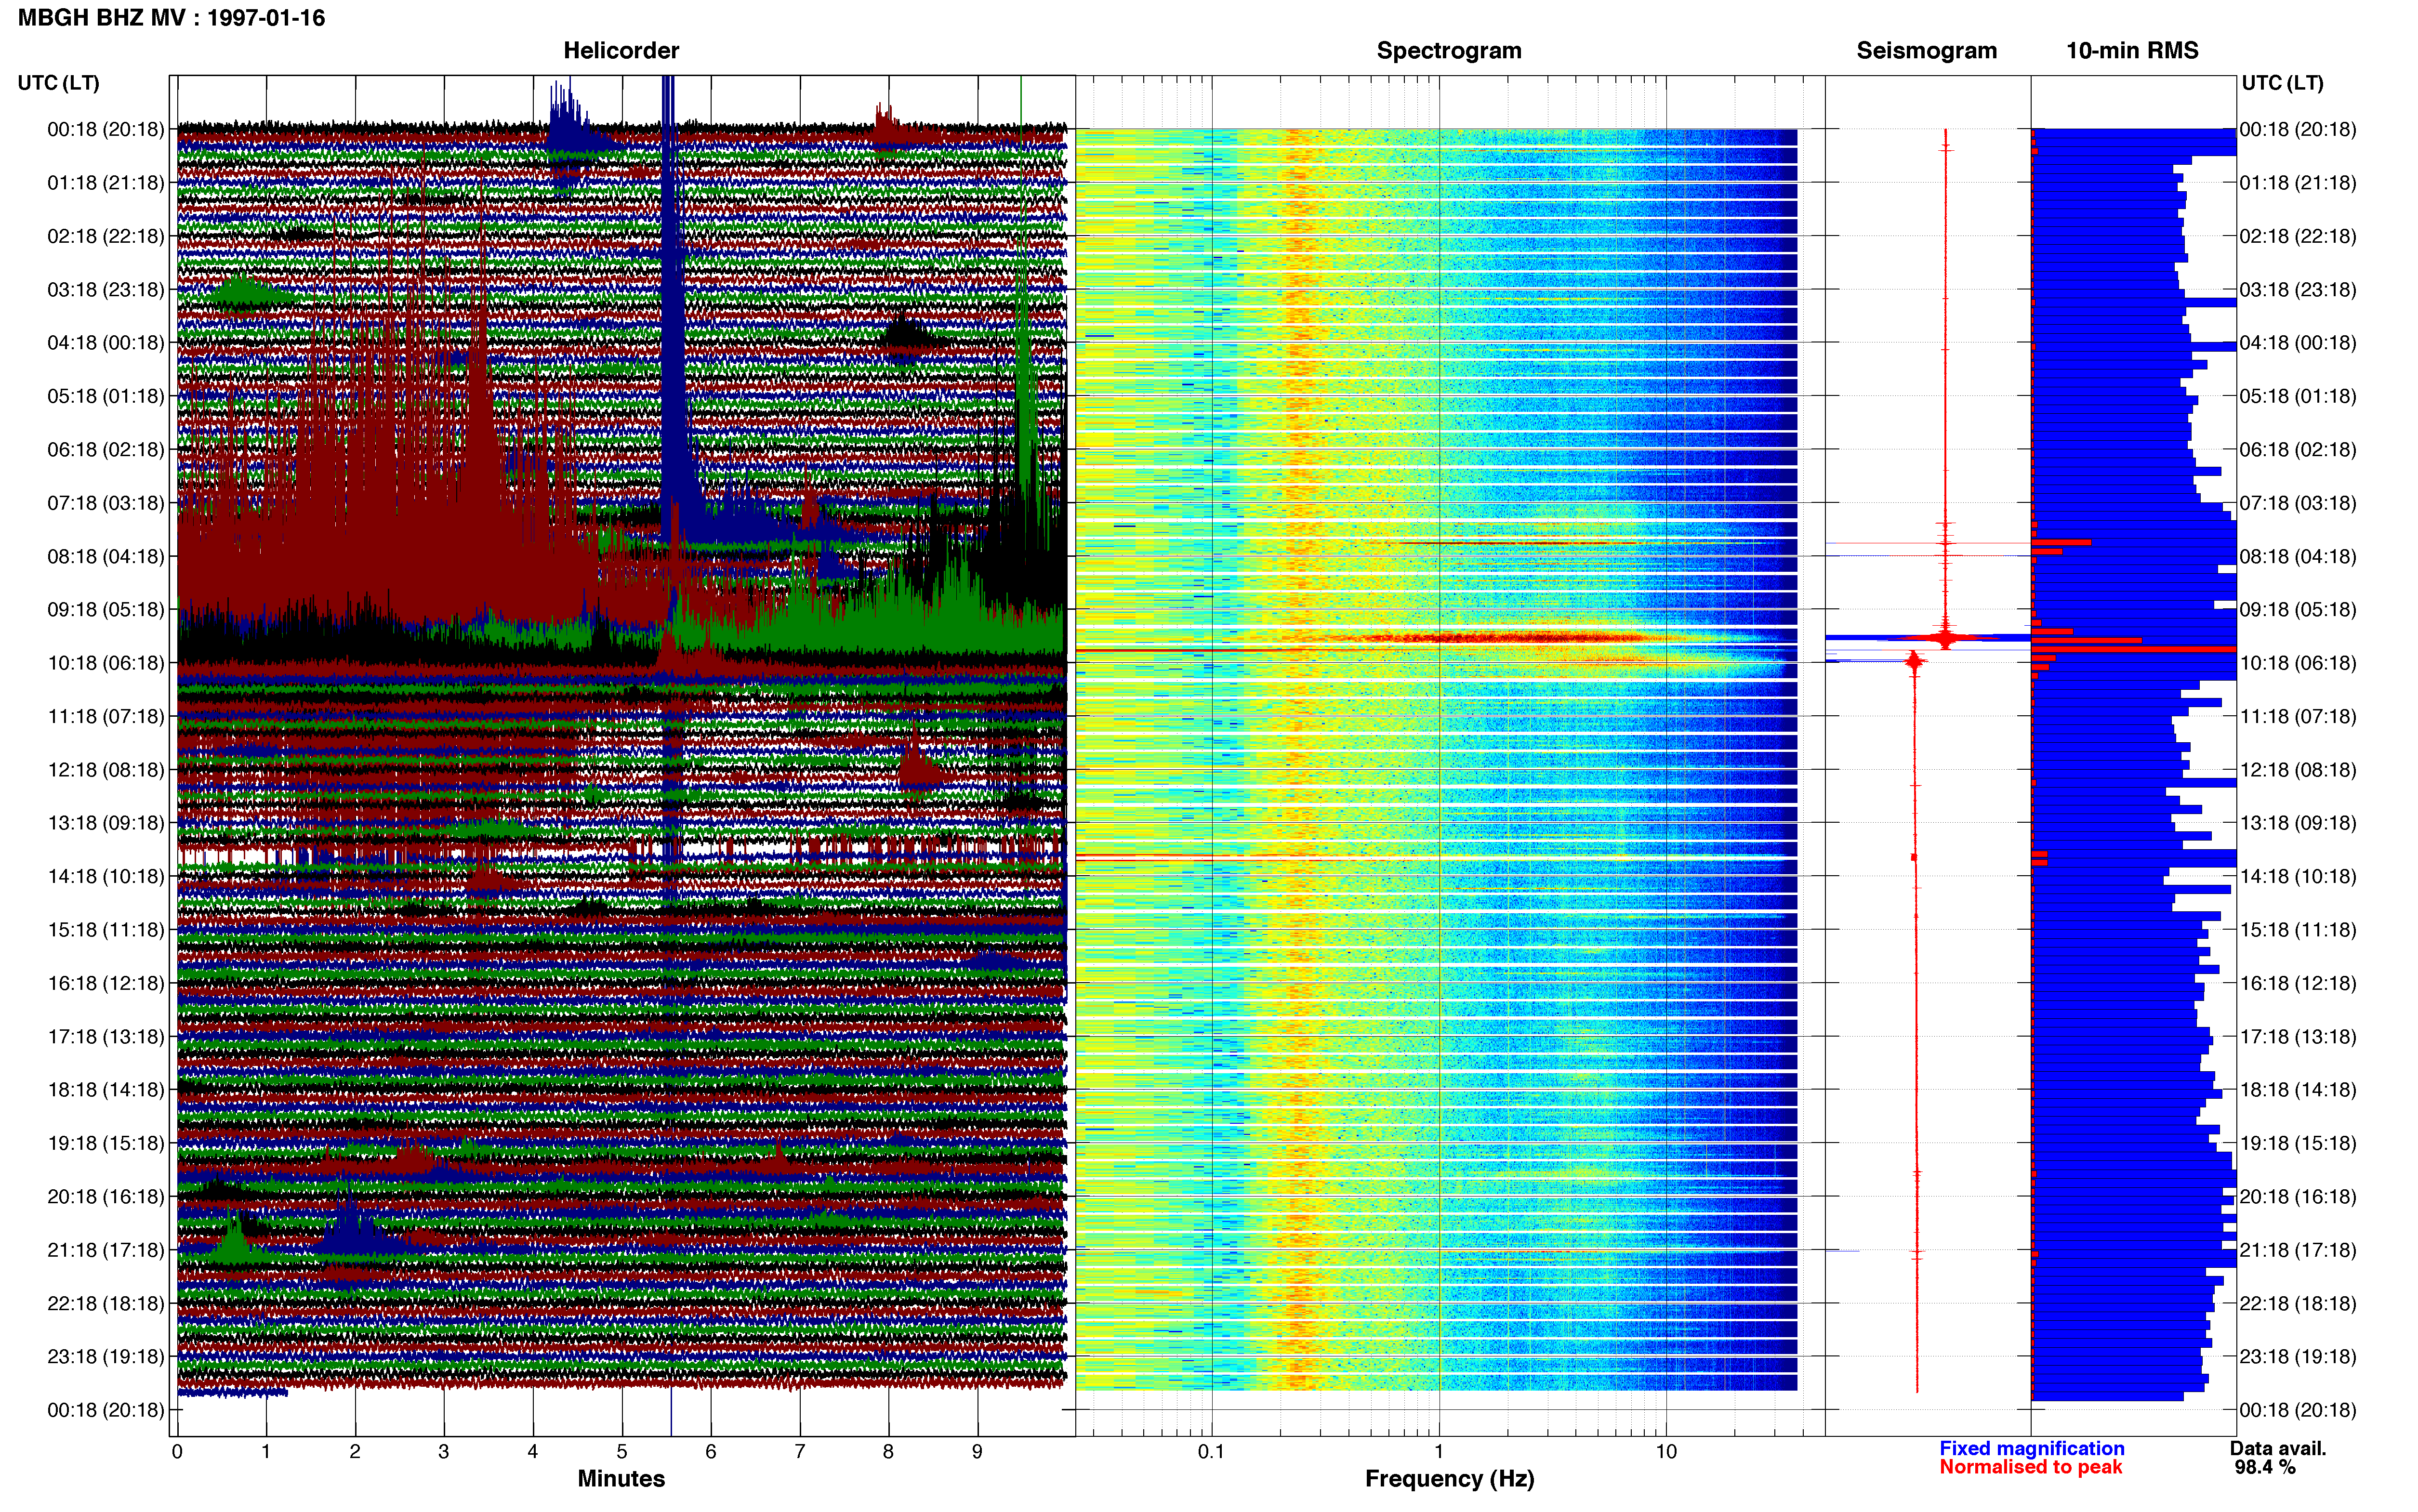
Task: Click left time label 21:18 (17:18)
Action: 106,1250
